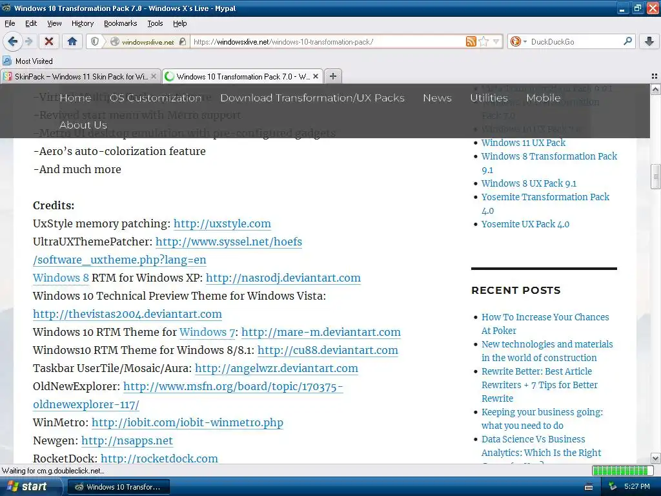Image resolution: width=661 pixels, height=496 pixels.
Task: Go back with the Back arrow button
Action: [x=12, y=41]
